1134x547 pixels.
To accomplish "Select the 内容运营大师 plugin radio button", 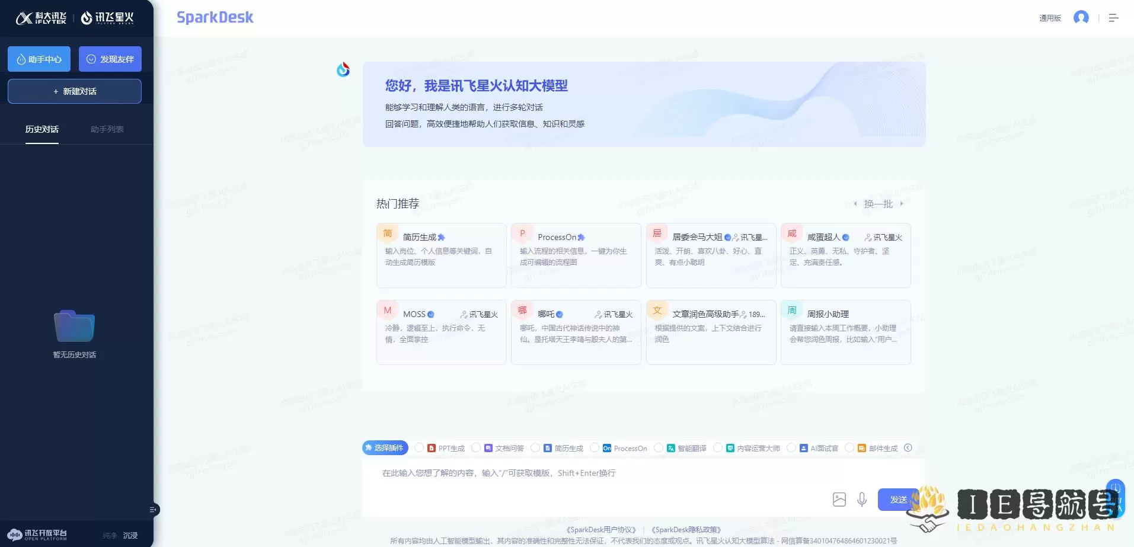I will click(x=718, y=448).
